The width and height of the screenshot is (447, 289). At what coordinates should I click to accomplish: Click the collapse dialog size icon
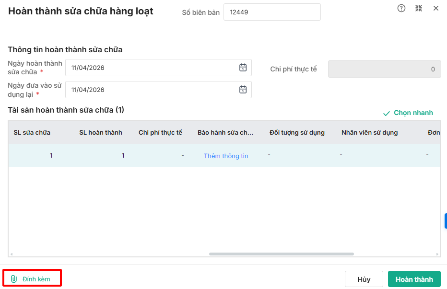(x=419, y=8)
